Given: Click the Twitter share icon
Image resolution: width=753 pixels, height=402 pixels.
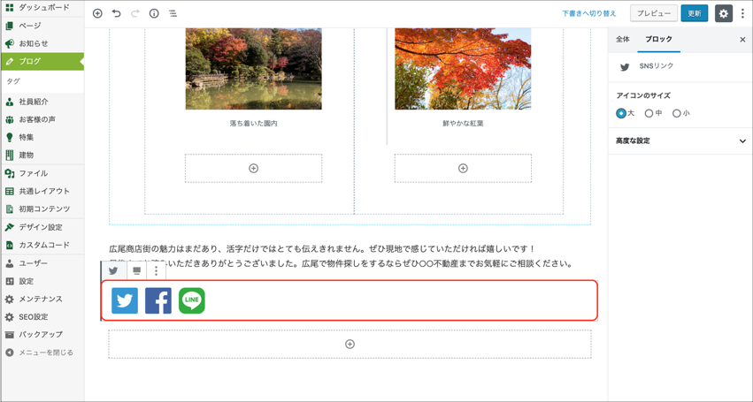Looking at the screenshot, I should [125, 301].
